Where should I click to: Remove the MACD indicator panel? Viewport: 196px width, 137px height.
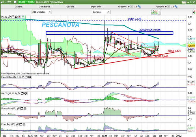25,93
